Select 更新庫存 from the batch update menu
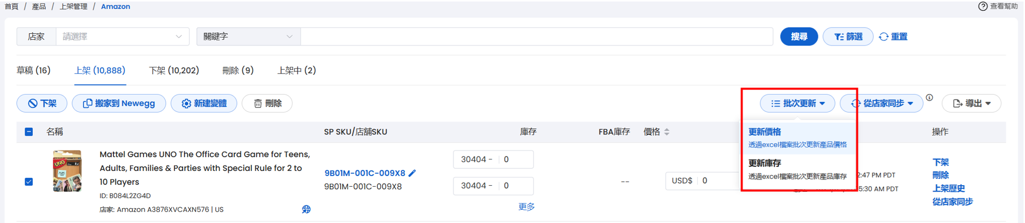This screenshot has width=1025, height=223. pyautogui.click(x=798, y=169)
